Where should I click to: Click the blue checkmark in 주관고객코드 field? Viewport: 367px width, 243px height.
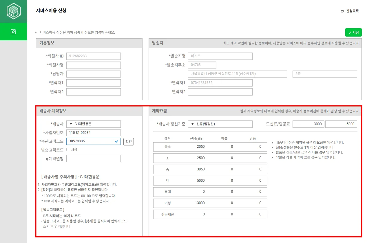[117, 141]
